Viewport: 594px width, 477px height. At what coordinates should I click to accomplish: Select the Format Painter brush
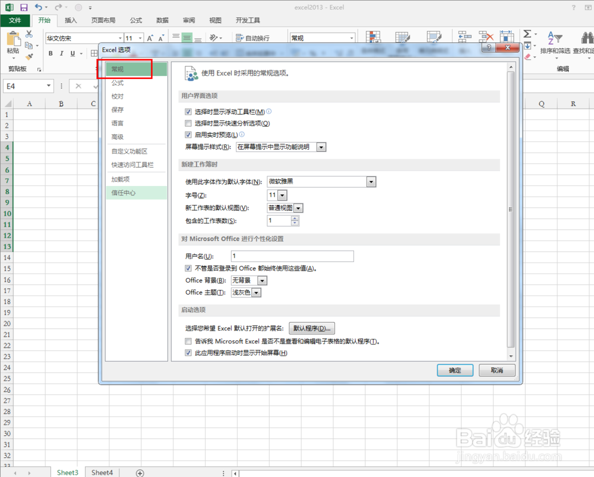[29, 57]
